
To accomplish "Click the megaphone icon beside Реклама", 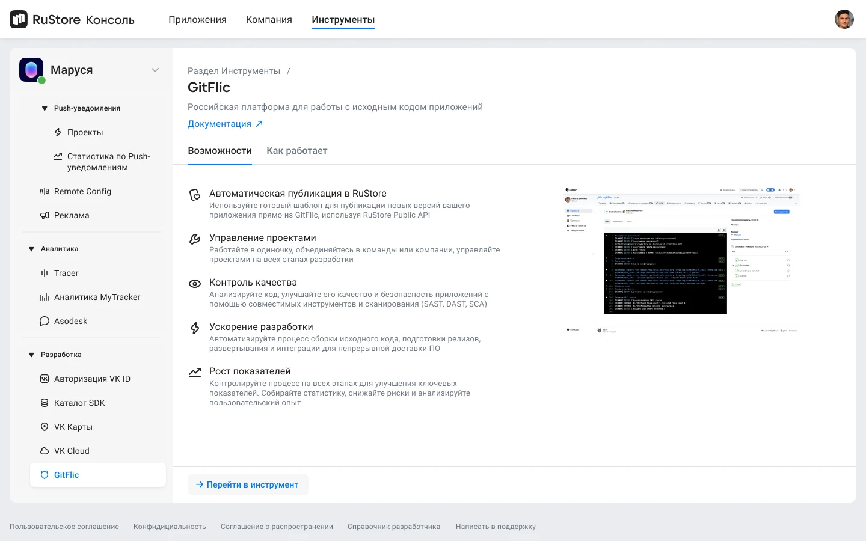I will point(45,215).
